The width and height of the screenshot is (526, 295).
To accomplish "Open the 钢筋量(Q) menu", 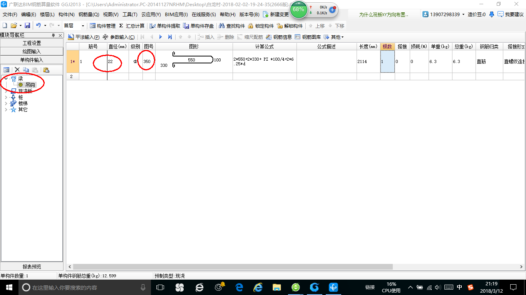I will pyautogui.click(x=89, y=15).
